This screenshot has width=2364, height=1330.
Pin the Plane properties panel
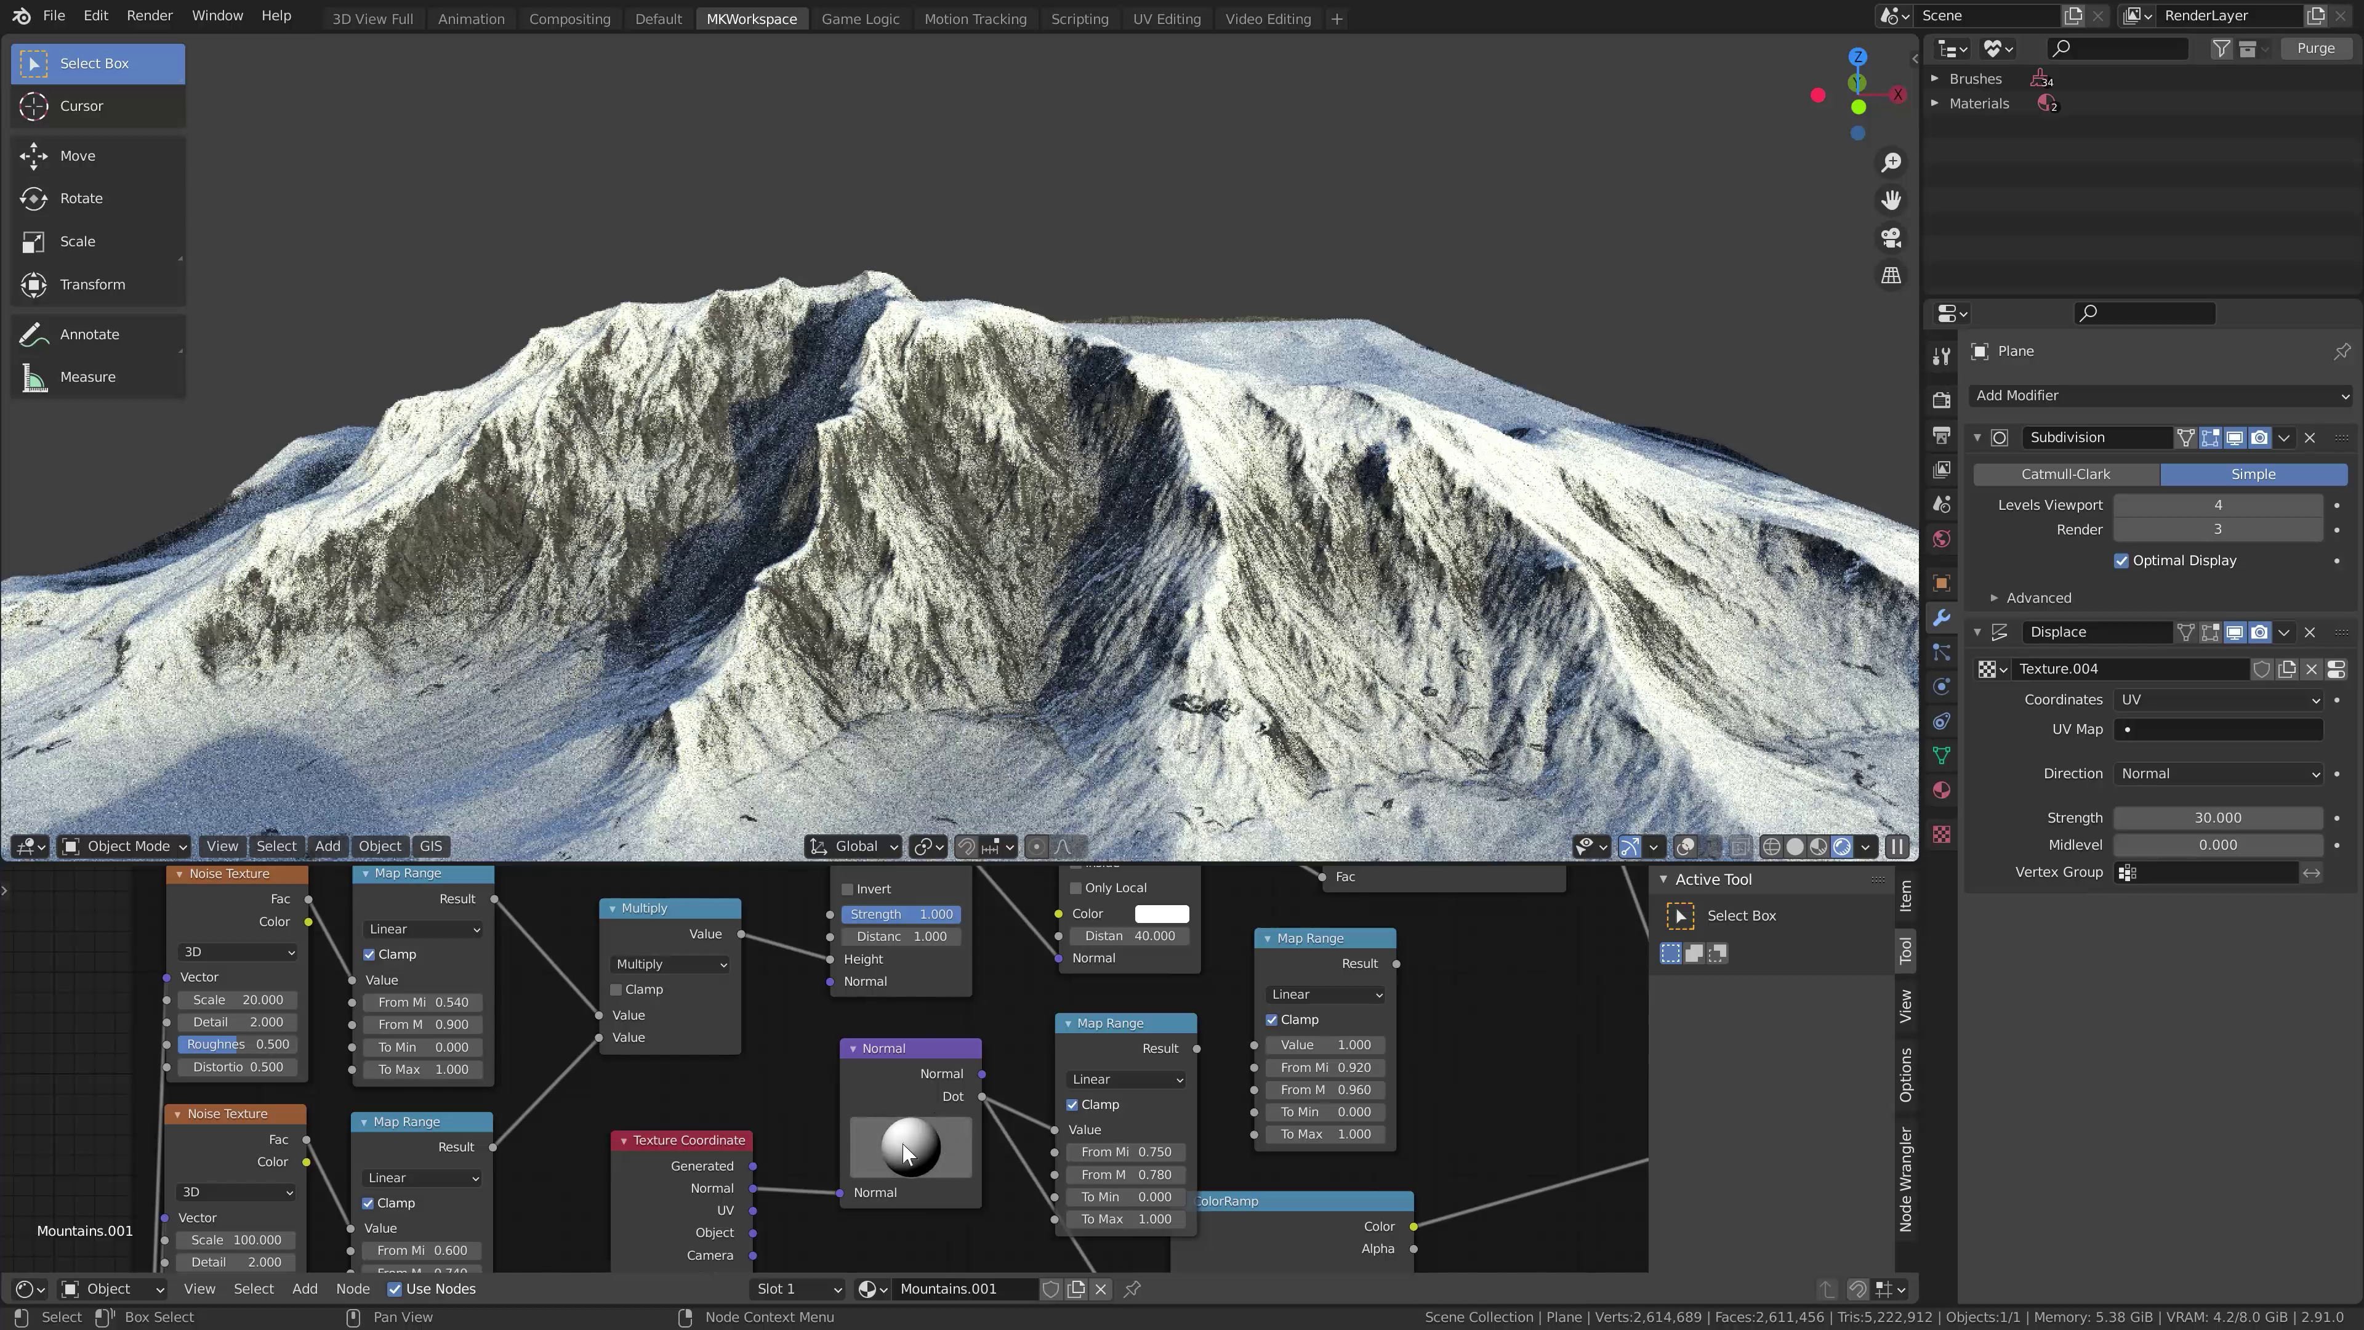2341,352
